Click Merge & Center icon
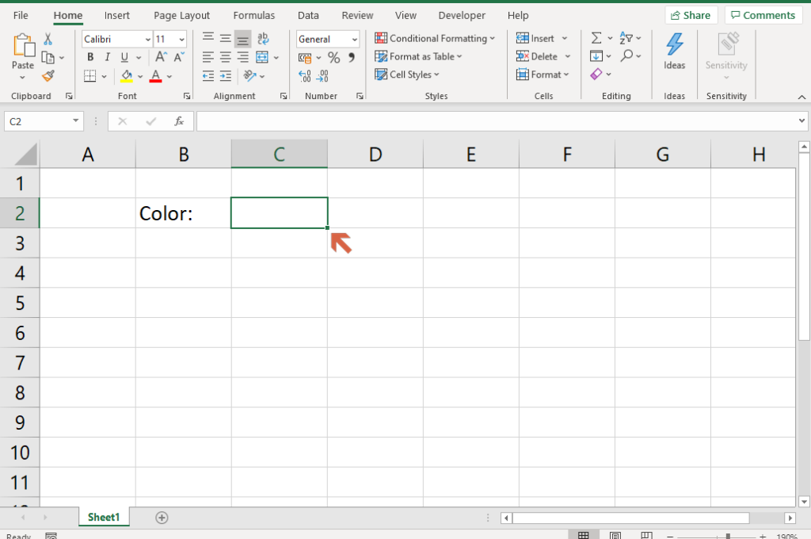Viewport: 811px width, 539px height. [262, 57]
